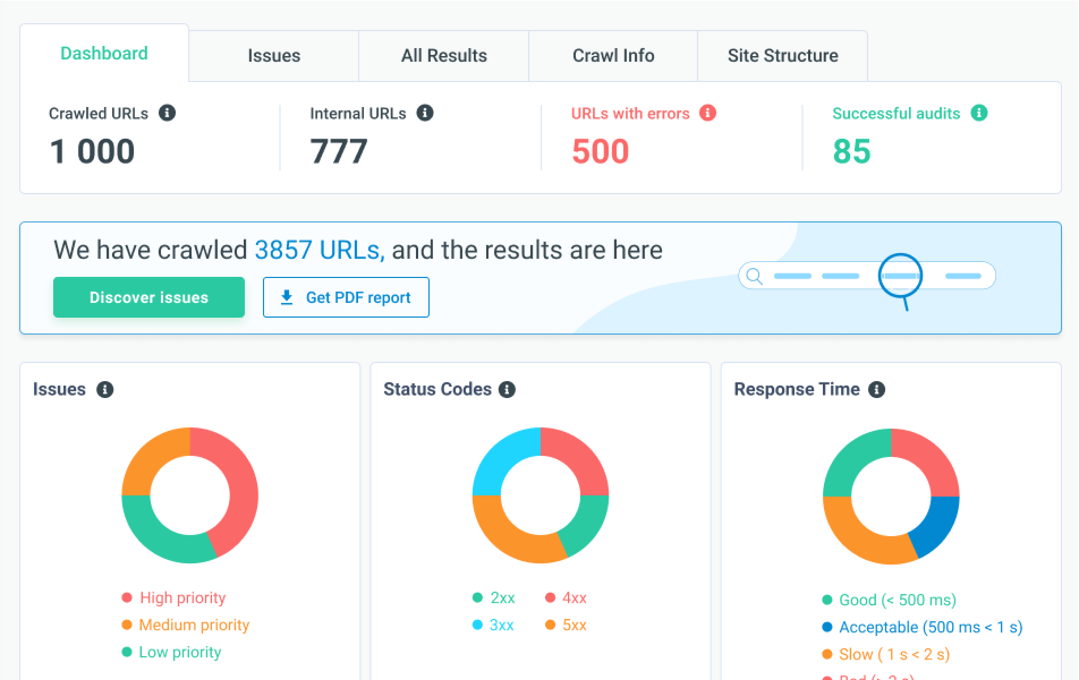Open the Crawl Info tab
Screen dimensions: 1079x680
click(613, 55)
